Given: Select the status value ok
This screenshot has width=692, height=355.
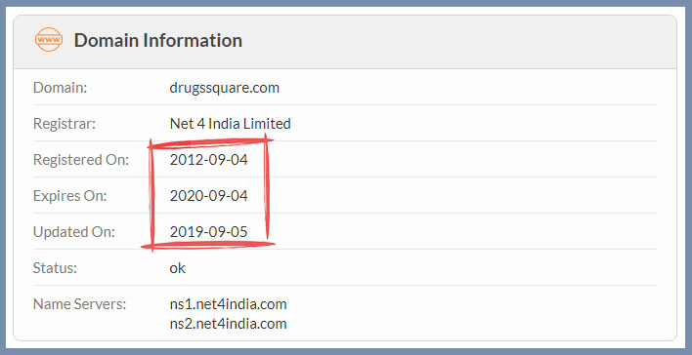Looking at the screenshot, I should 178,268.
